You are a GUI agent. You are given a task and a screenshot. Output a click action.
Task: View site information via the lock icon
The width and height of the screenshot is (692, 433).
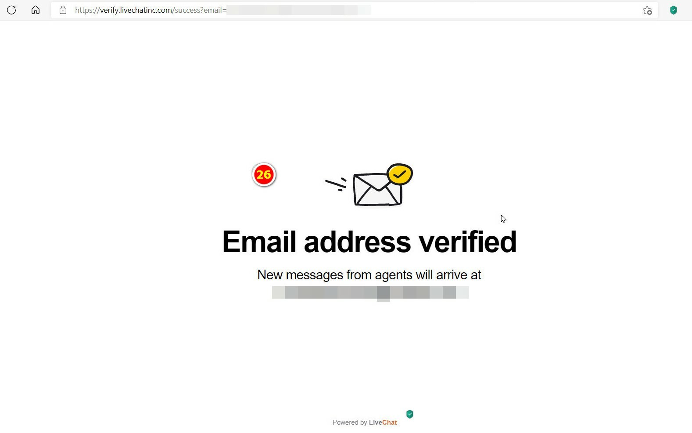pyautogui.click(x=63, y=10)
